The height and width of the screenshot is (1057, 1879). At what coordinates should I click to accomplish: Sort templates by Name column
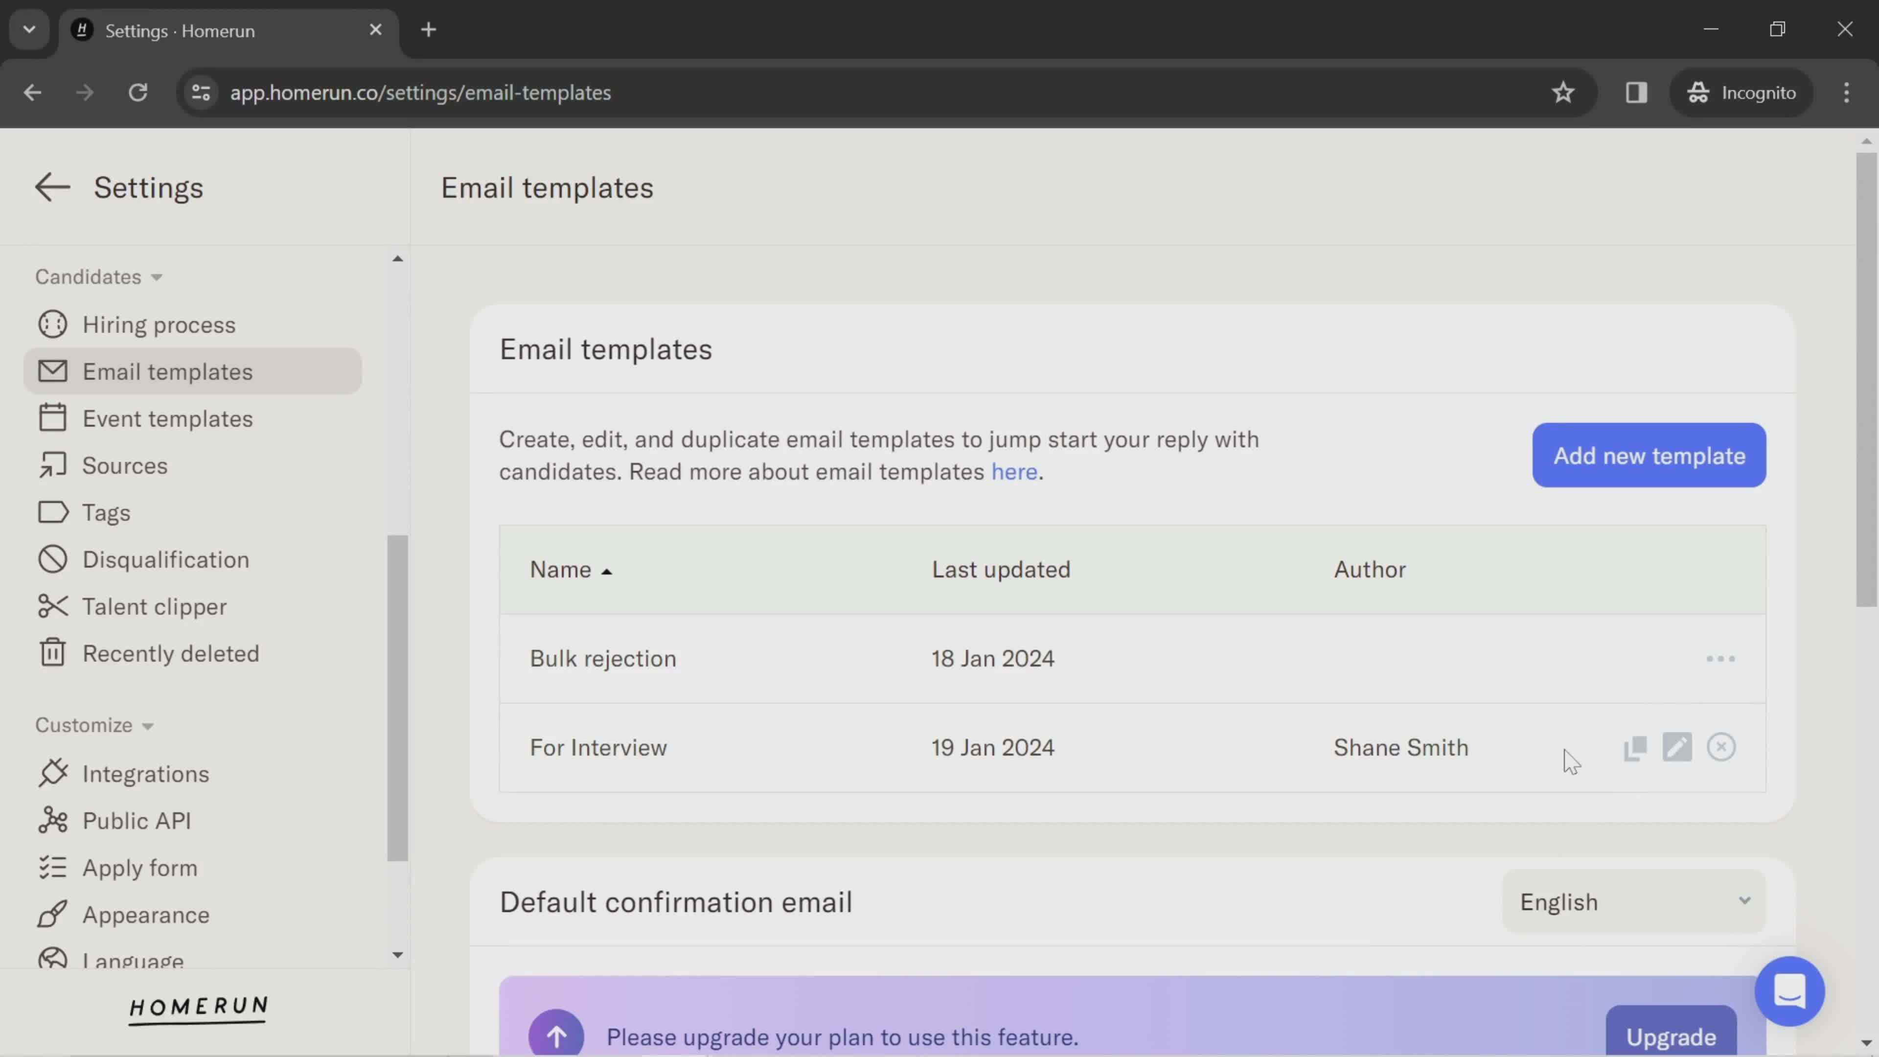pos(571,570)
